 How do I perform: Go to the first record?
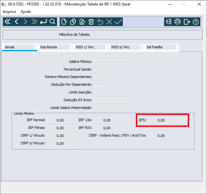(7, 22)
